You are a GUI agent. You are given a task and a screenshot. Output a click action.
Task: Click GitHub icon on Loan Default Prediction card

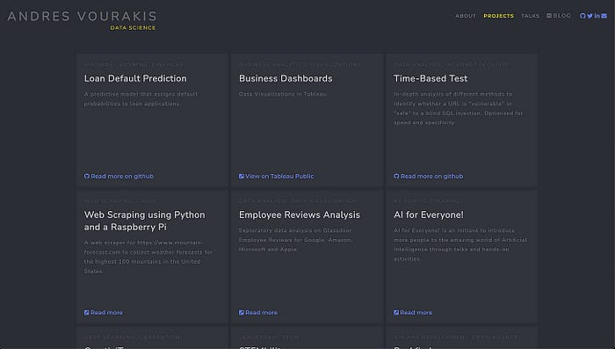pos(87,177)
